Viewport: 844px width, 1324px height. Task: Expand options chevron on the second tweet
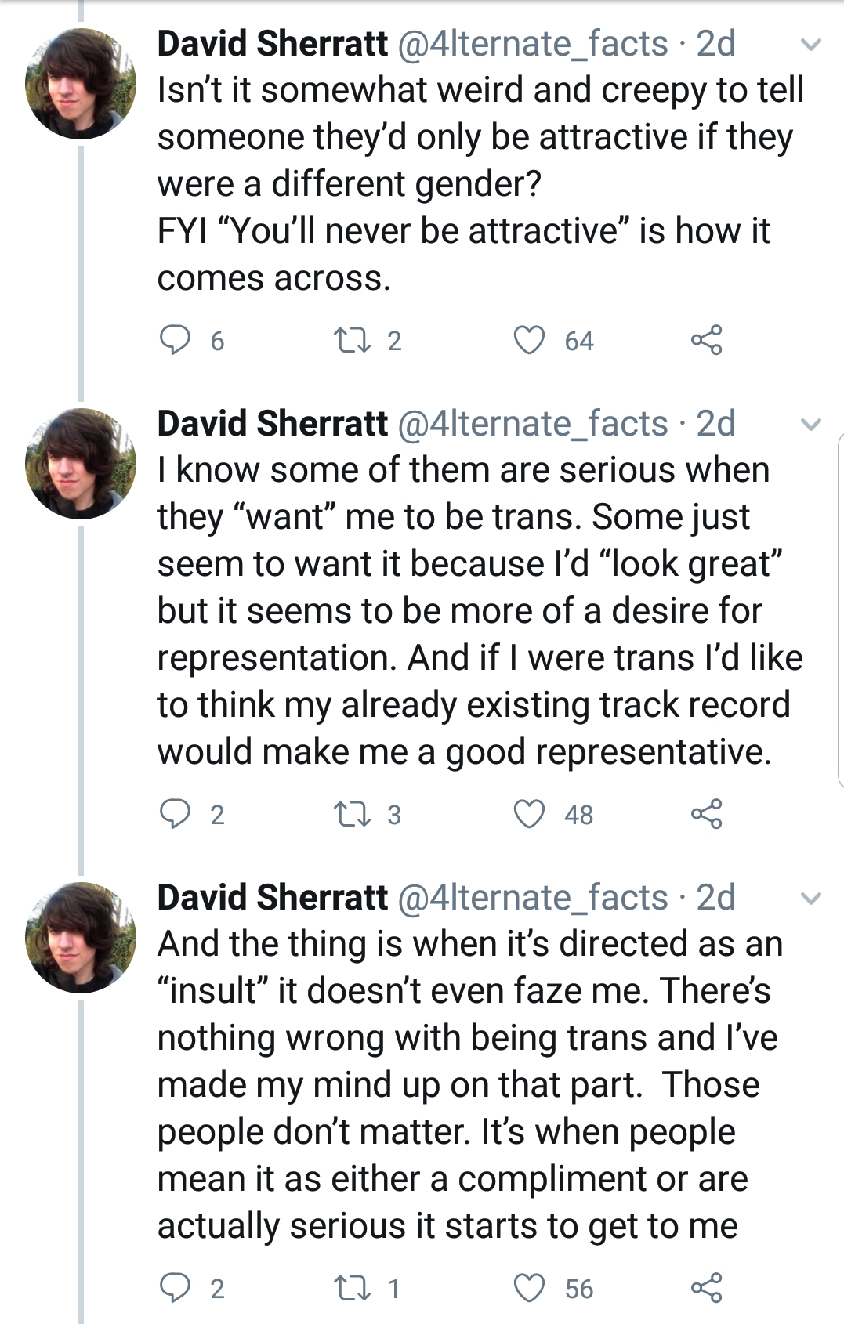click(810, 425)
